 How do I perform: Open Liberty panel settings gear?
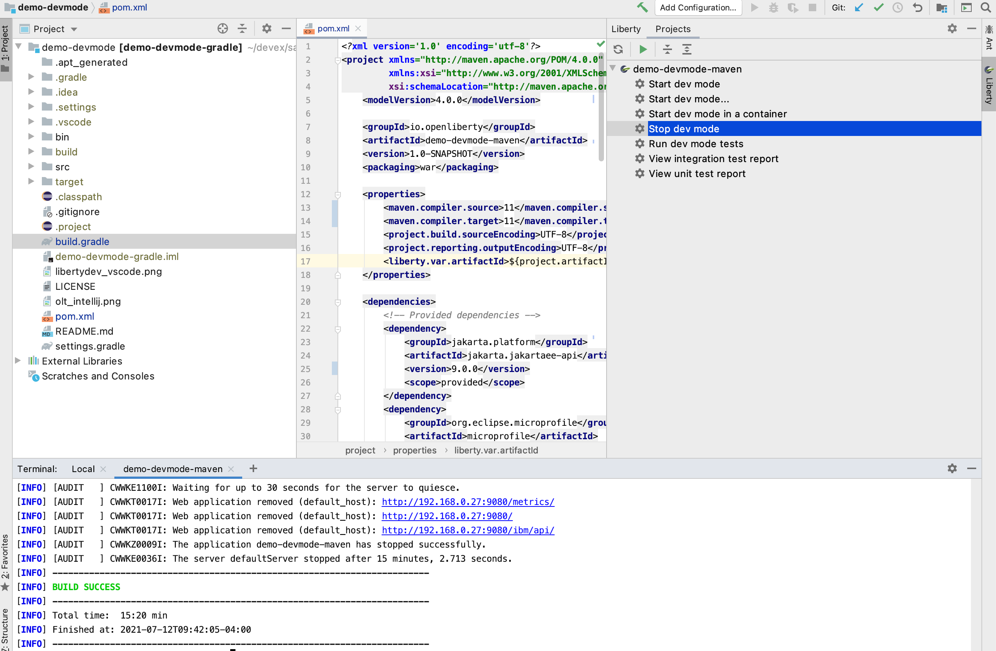(x=952, y=28)
